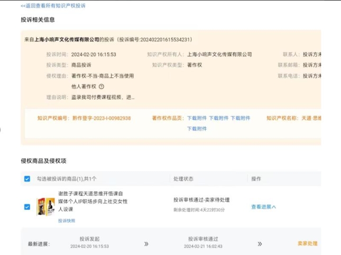Select the 投诉发起 progress step

(89, 239)
